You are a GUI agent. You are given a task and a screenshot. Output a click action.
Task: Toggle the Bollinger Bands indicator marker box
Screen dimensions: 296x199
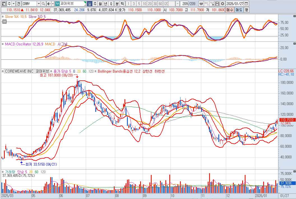(96, 71)
